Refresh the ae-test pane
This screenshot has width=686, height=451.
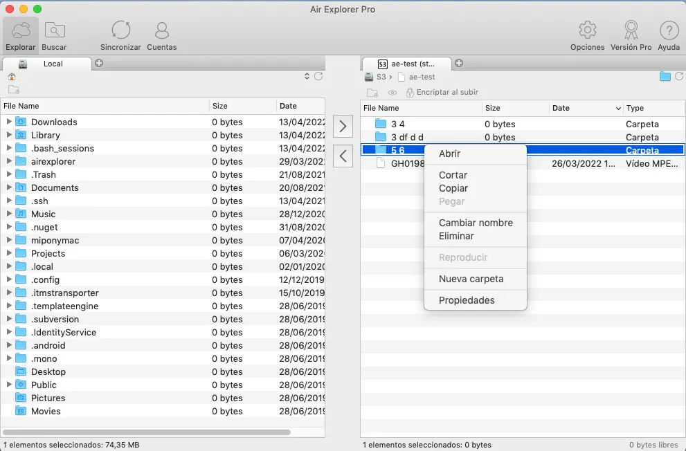tap(679, 76)
